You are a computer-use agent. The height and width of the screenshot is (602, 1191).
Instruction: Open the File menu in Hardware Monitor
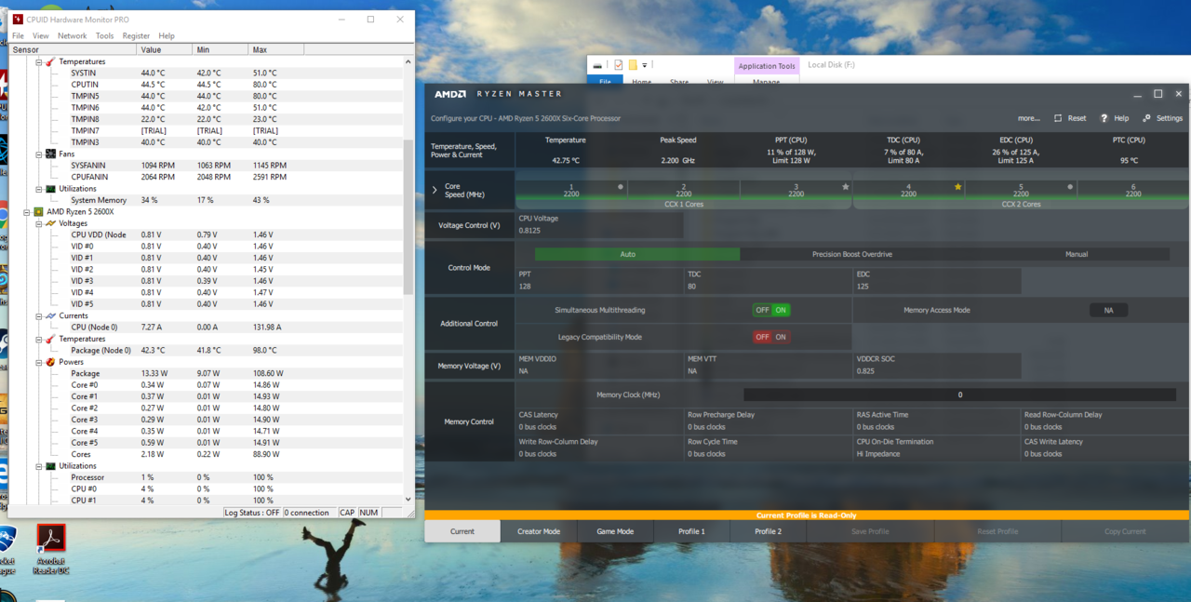pyautogui.click(x=18, y=36)
